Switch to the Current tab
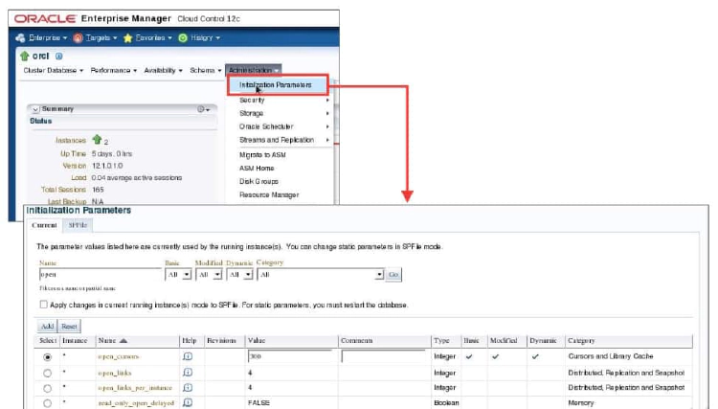Viewport: 718px width, 409px height. [x=44, y=225]
